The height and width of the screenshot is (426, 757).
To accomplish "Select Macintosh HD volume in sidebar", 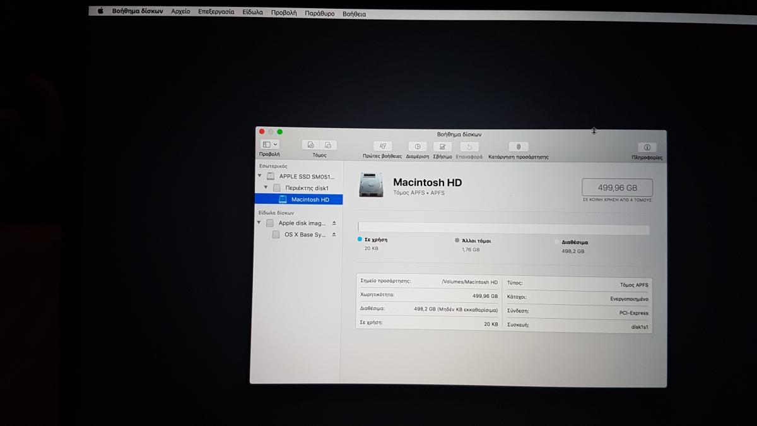I will click(x=299, y=199).
